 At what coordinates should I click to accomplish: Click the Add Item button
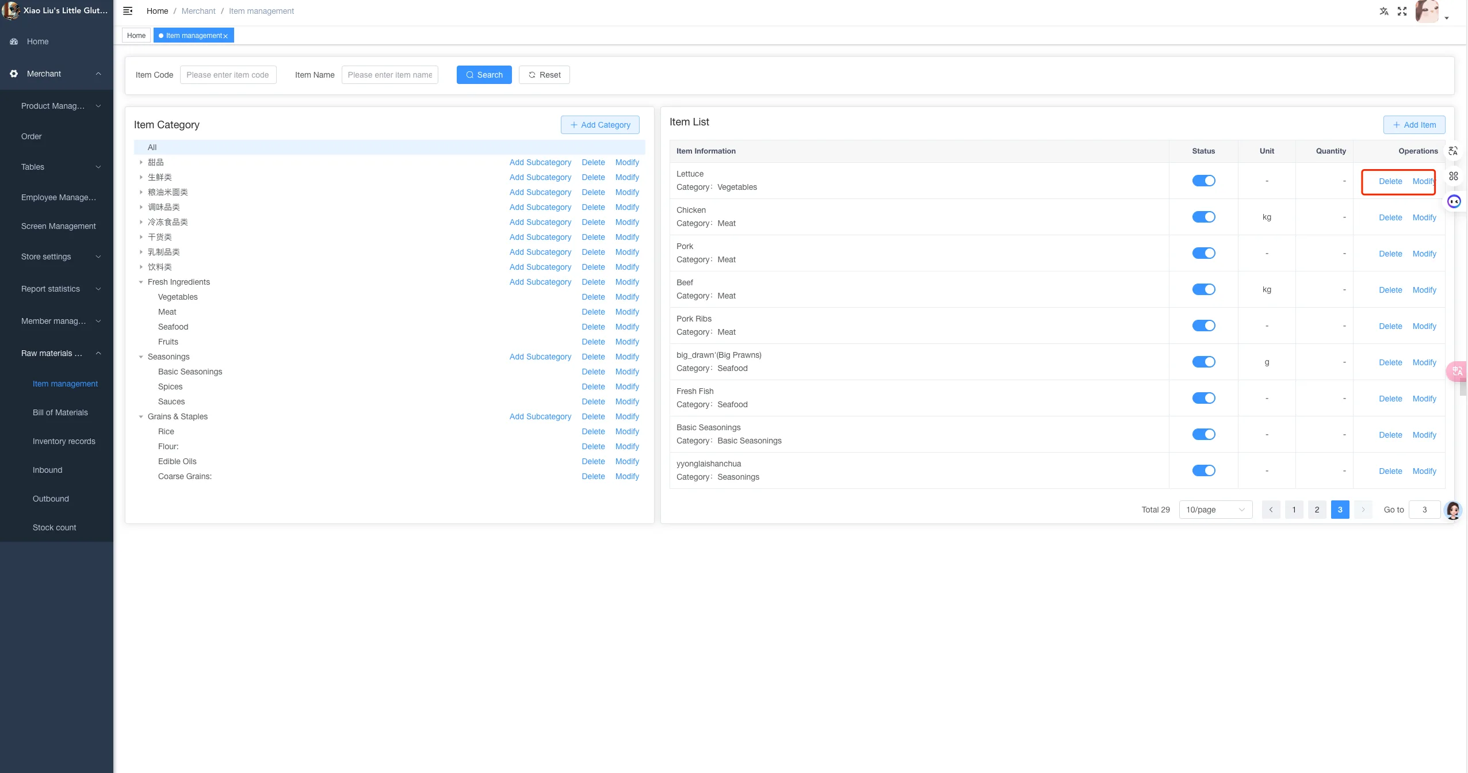pos(1414,125)
